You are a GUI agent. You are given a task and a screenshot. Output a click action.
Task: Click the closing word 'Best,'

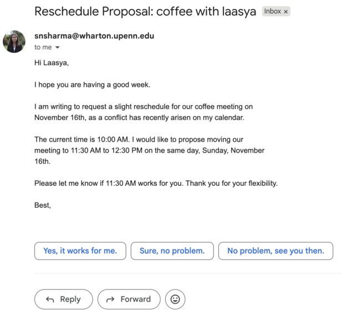point(43,205)
